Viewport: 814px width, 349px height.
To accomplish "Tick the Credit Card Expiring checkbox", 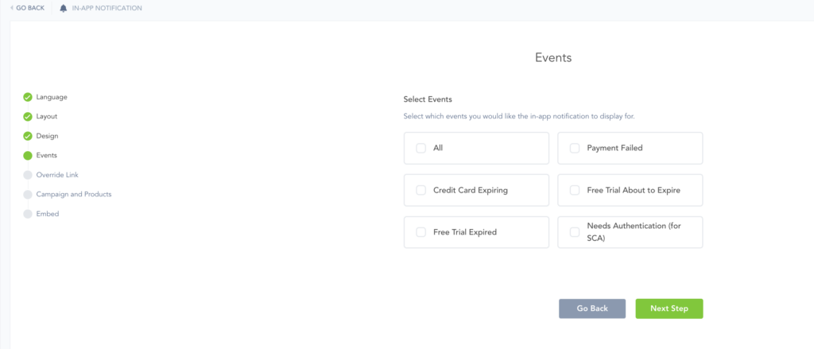I will click(421, 190).
